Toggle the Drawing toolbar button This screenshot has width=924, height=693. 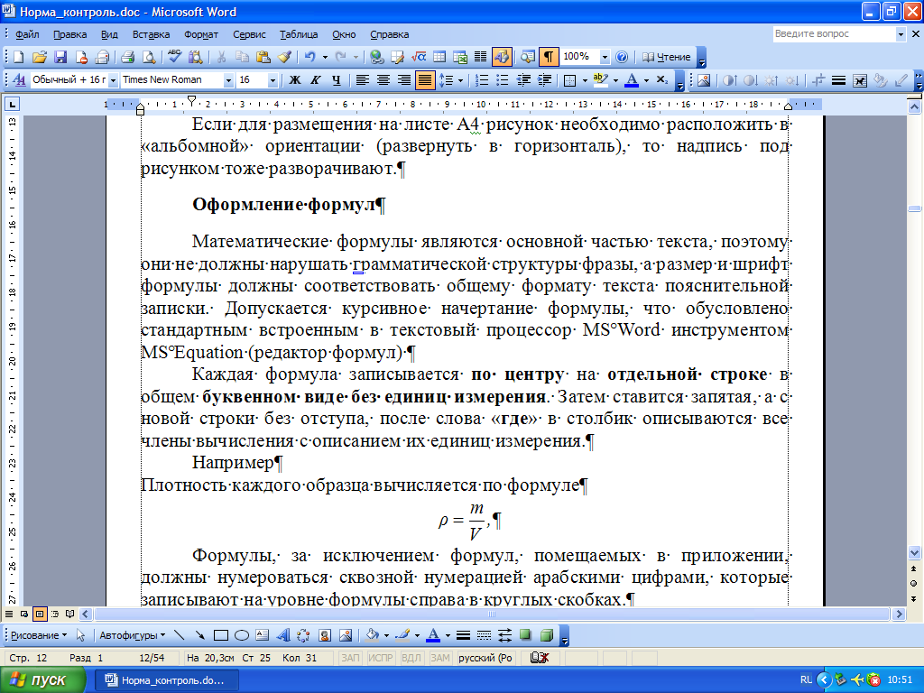tap(501, 57)
